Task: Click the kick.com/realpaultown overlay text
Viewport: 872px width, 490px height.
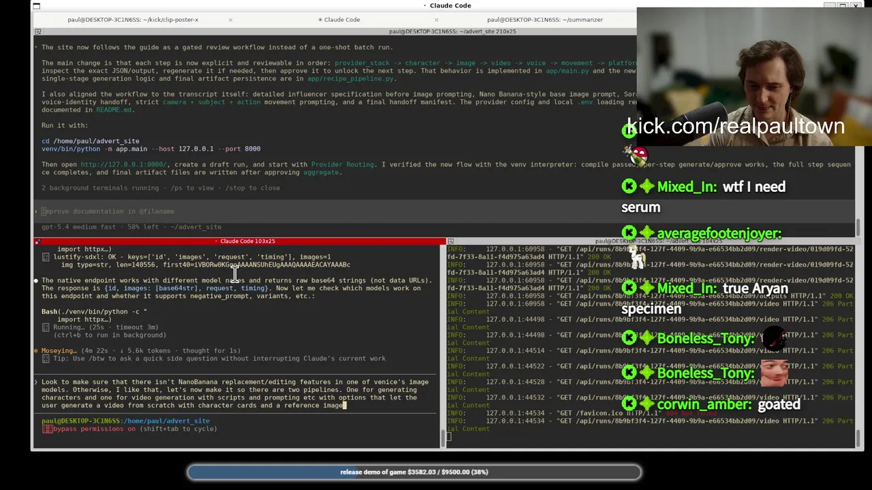Action: 735,126
